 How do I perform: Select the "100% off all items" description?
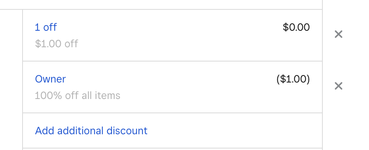pyautogui.click(x=77, y=96)
